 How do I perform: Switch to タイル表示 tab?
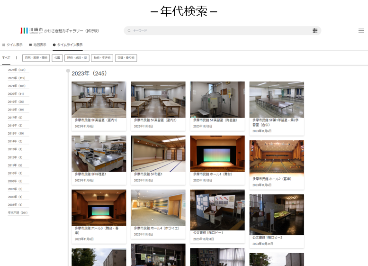point(12,45)
